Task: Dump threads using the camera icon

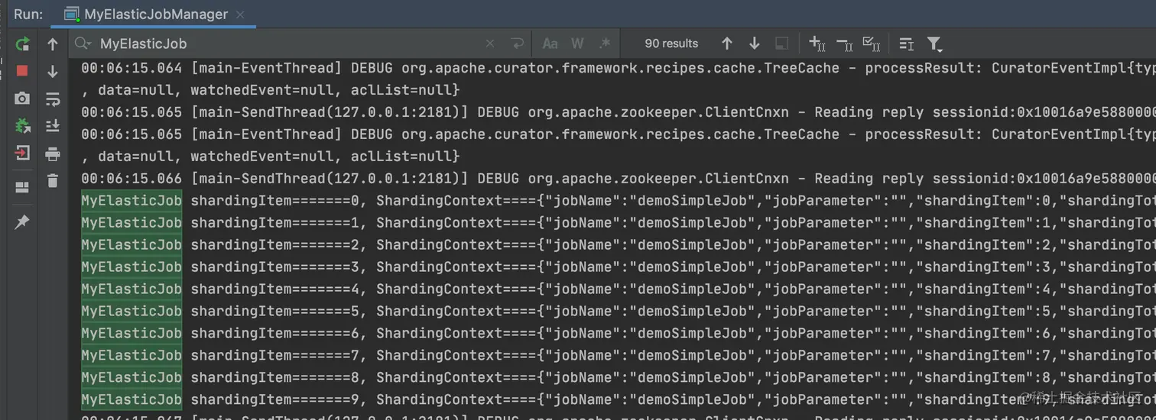Action: tap(22, 99)
